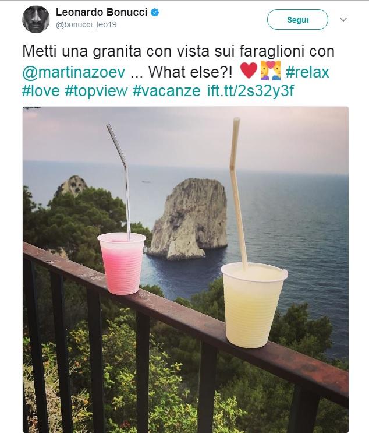Click the red heart emoji
This screenshot has width=369, height=433.
click(x=249, y=70)
